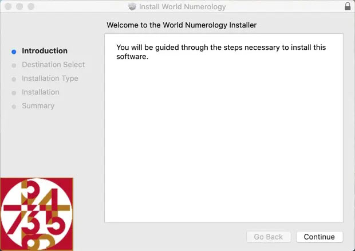Select the Introduction step in the sidebar

[x=45, y=51]
